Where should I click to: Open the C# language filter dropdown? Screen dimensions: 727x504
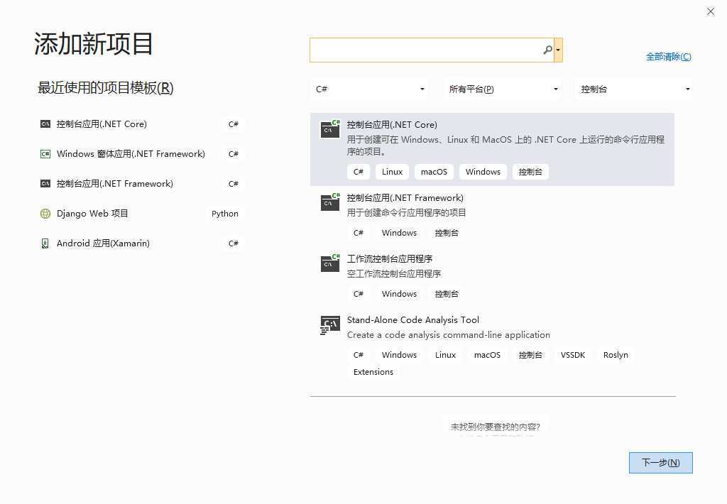(369, 89)
